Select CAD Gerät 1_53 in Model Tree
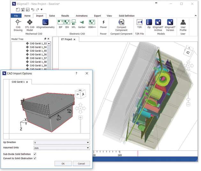The width and height of the screenshot is (201, 171). point(36,43)
